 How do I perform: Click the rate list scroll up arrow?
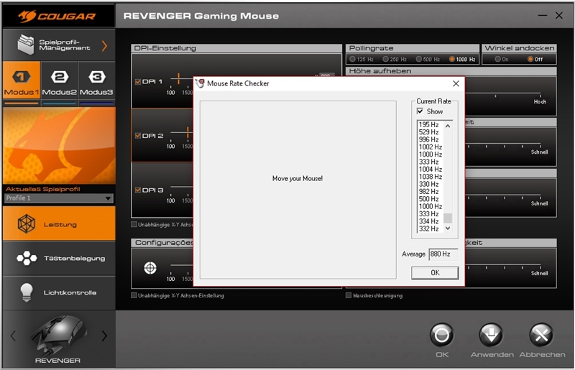(448, 126)
